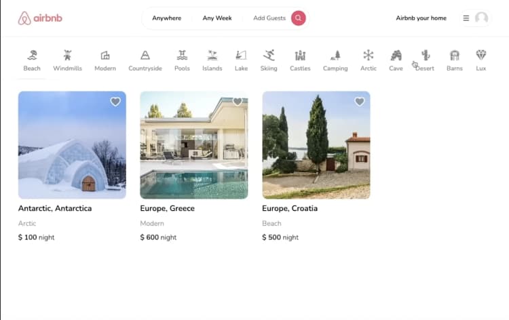
Task: Toggle heart on Europe, Greece listing
Action: click(238, 102)
